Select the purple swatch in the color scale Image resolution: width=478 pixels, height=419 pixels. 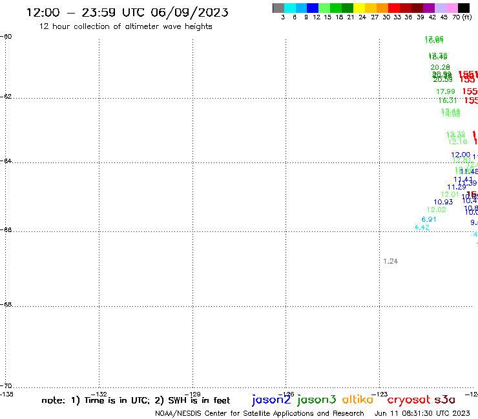coord(429,8)
